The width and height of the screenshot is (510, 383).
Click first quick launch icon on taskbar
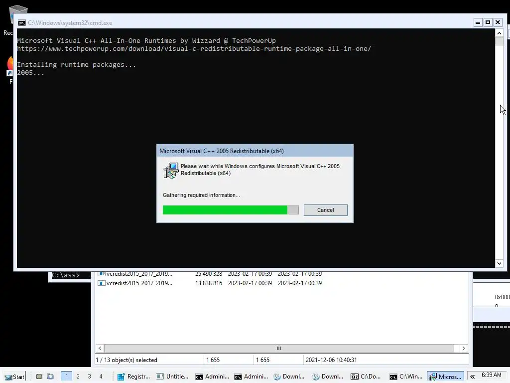click(x=39, y=377)
